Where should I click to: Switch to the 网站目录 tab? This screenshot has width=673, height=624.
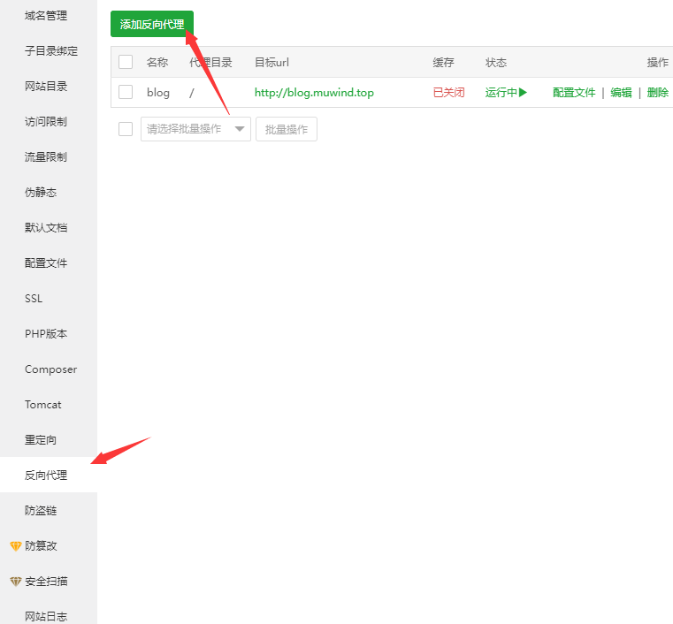pyautogui.click(x=46, y=87)
